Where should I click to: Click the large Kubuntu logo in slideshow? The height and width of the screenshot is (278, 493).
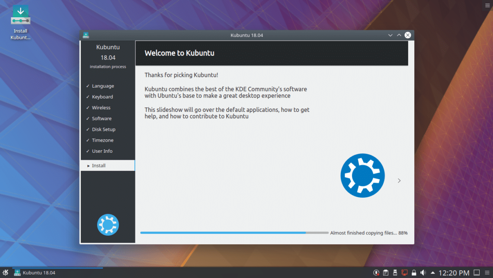click(x=362, y=175)
